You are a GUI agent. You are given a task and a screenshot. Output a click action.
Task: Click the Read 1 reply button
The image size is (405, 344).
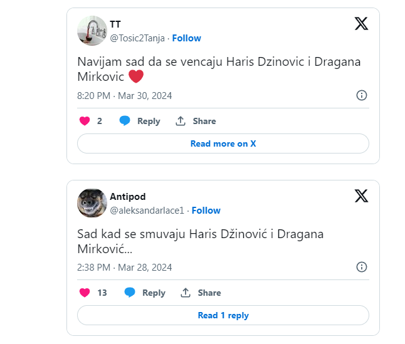[223, 315]
